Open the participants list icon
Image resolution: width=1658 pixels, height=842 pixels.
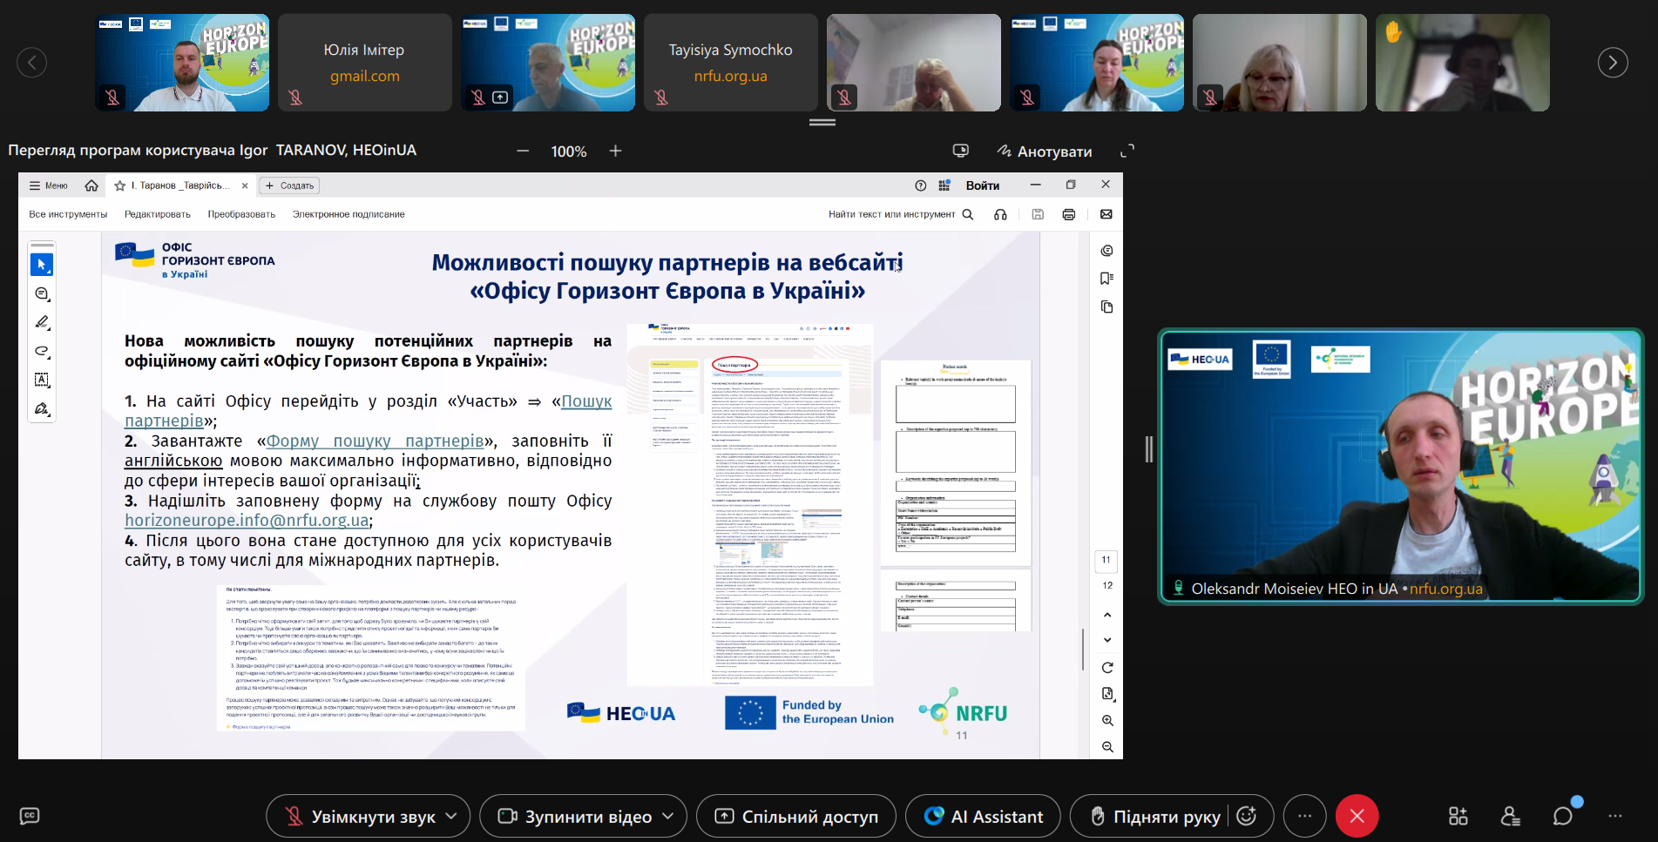tap(1510, 816)
